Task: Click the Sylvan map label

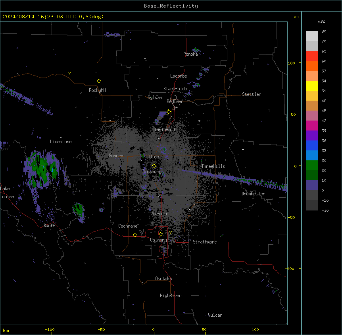Action: (155, 97)
